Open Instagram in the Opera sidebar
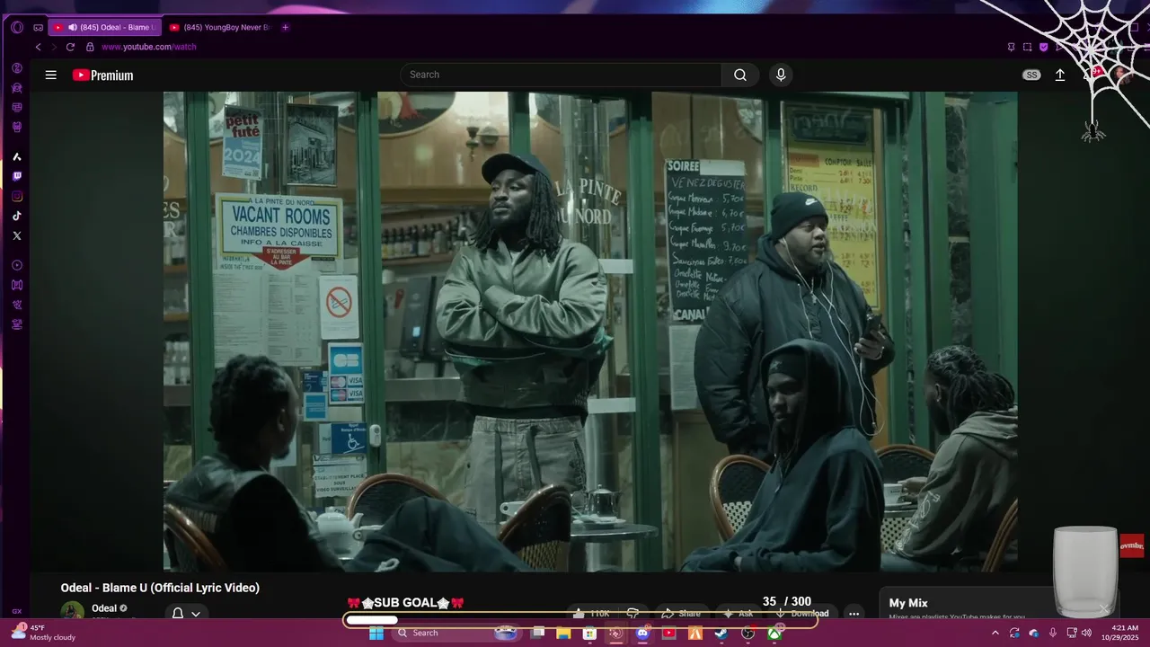Viewport: 1150px width, 647px height. click(x=16, y=196)
